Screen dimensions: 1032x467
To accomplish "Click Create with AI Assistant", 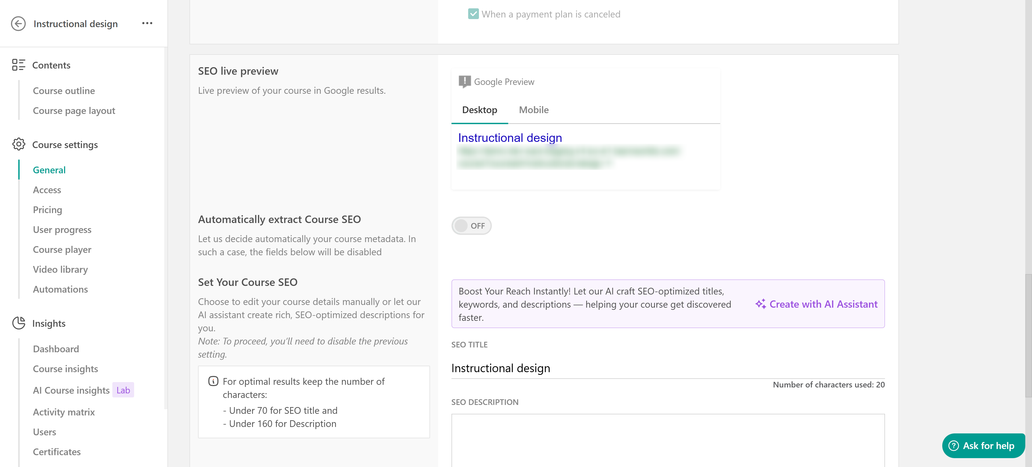I will [x=823, y=304].
